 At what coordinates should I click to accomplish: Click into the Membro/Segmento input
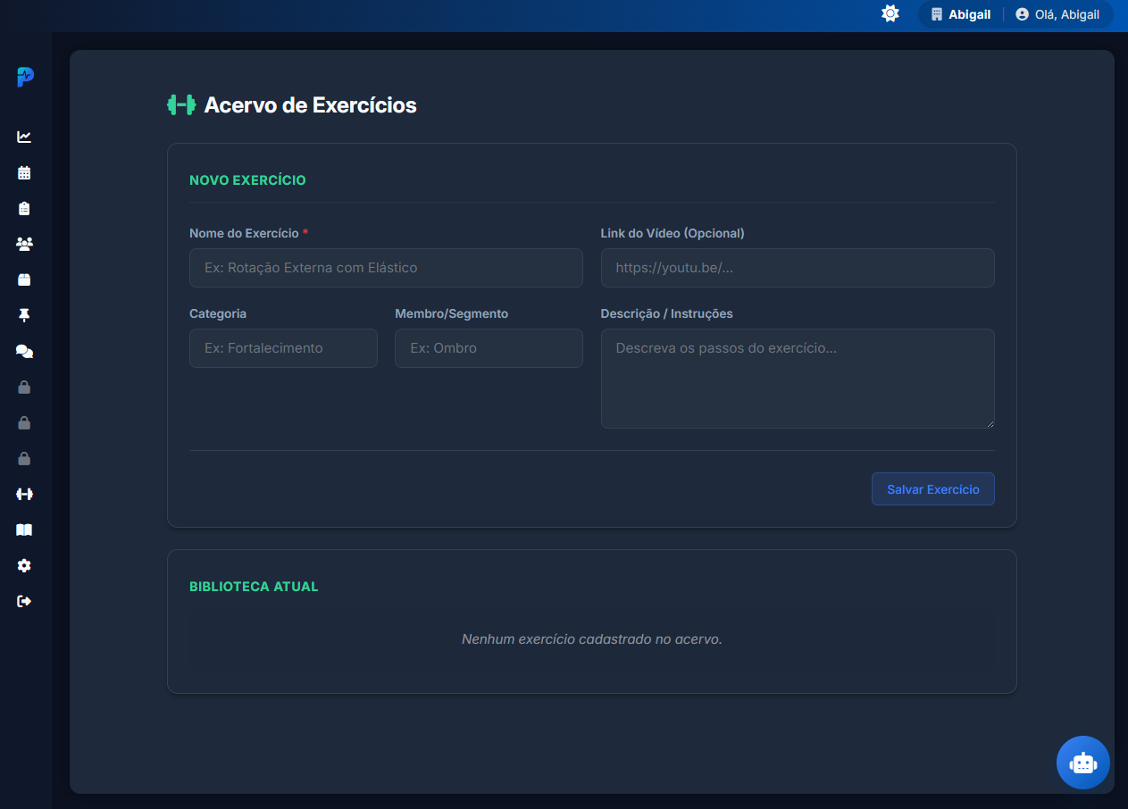489,348
